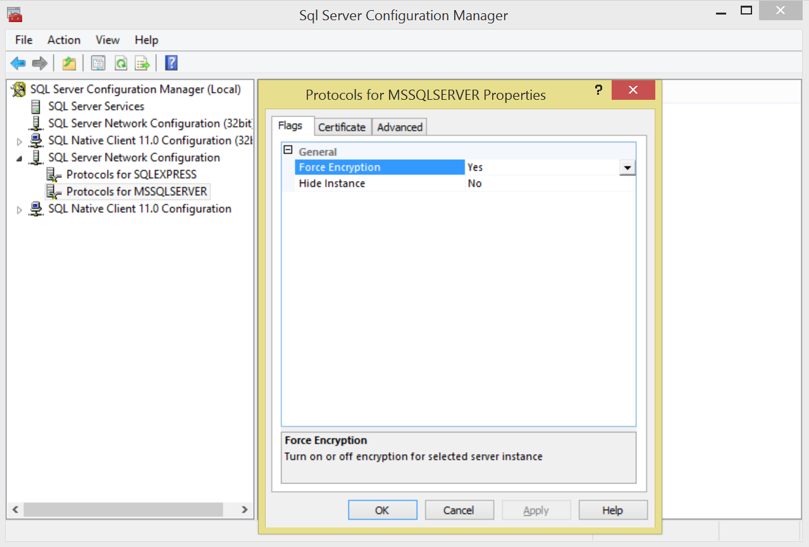
Task: Click the Apply button
Action: [x=536, y=510]
